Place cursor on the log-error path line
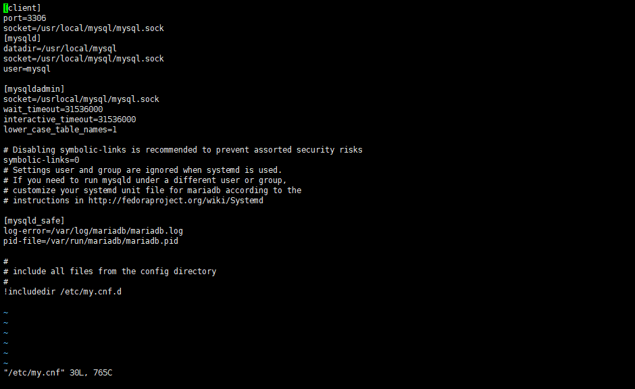 [x=93, y=231]
